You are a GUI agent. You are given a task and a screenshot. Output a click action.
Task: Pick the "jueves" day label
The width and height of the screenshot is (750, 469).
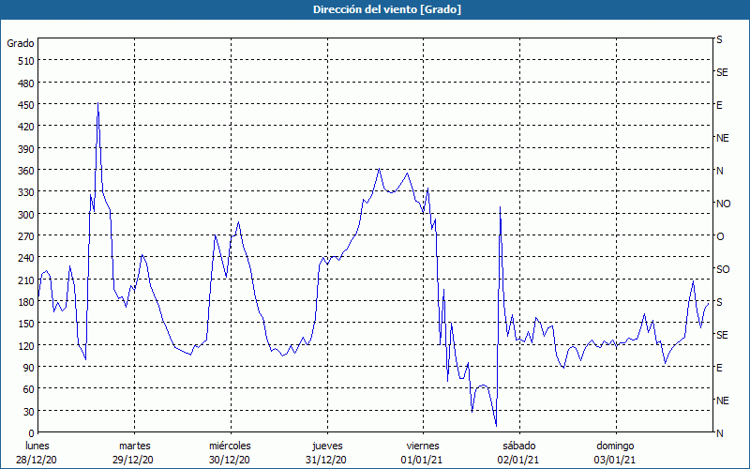pyautogui.click(x=327, y=446)
